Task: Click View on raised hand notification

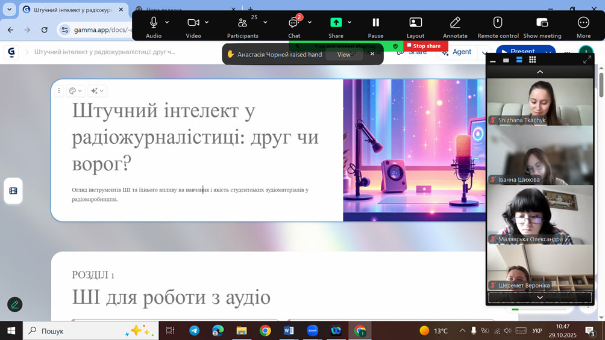Action: coord(343,54)
